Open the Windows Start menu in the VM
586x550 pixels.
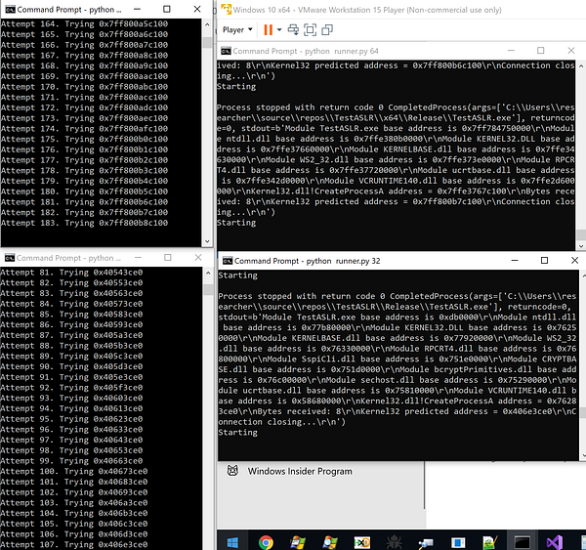click(x=232, y=542)
